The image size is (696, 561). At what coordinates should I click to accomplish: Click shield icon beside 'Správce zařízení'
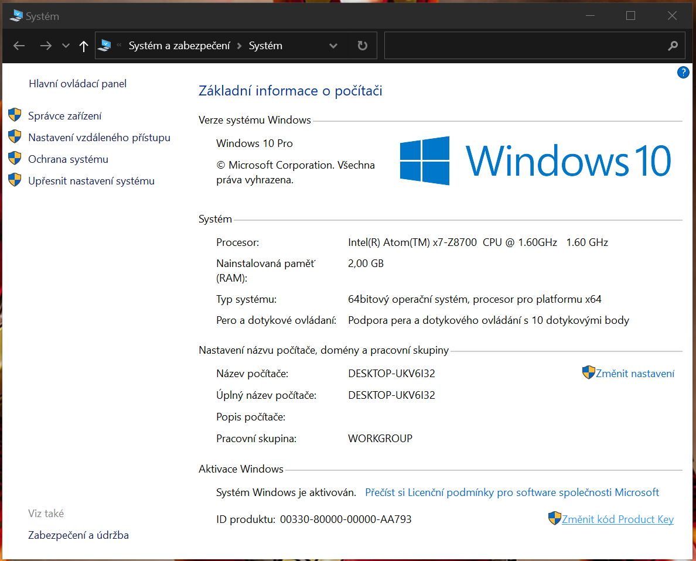15,115
